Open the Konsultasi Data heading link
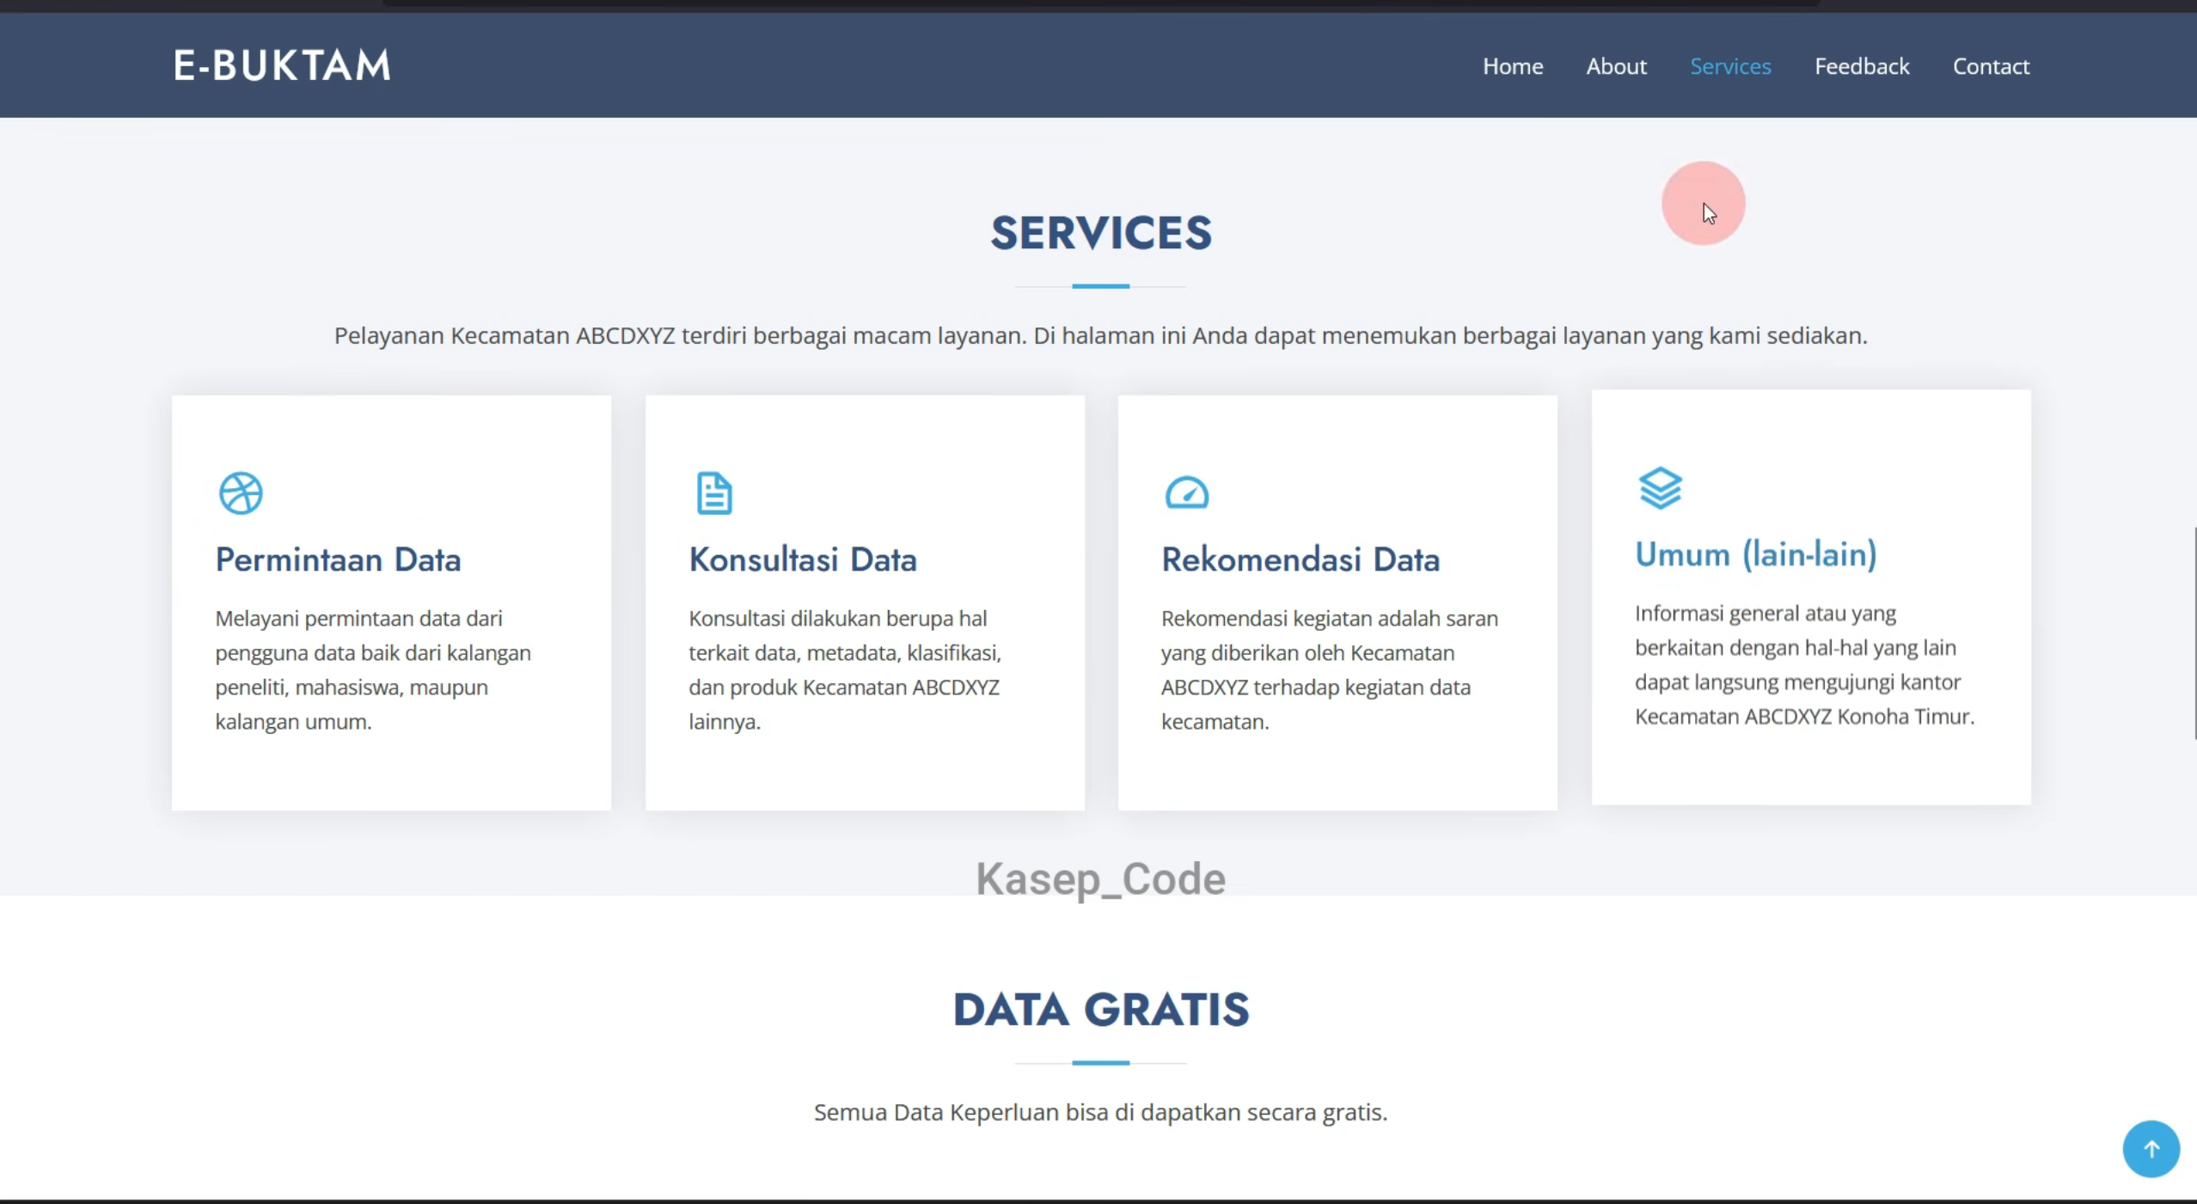The height and width of the screenshot is (1204, 2197). pyautogui.click(x=803, y=559)
